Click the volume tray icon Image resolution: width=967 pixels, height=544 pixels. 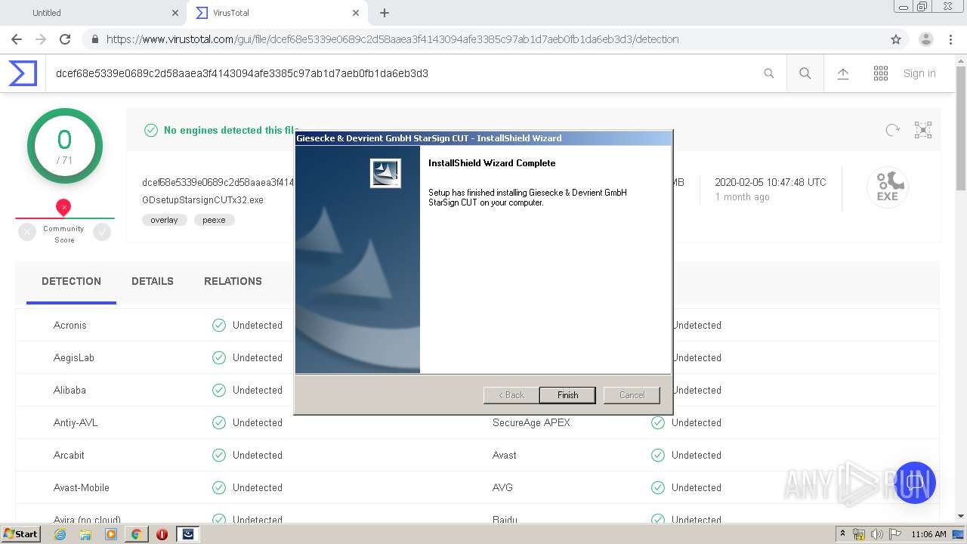[876, 534]
